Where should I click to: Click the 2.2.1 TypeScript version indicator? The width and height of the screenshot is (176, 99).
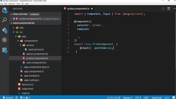click(167, 98)
